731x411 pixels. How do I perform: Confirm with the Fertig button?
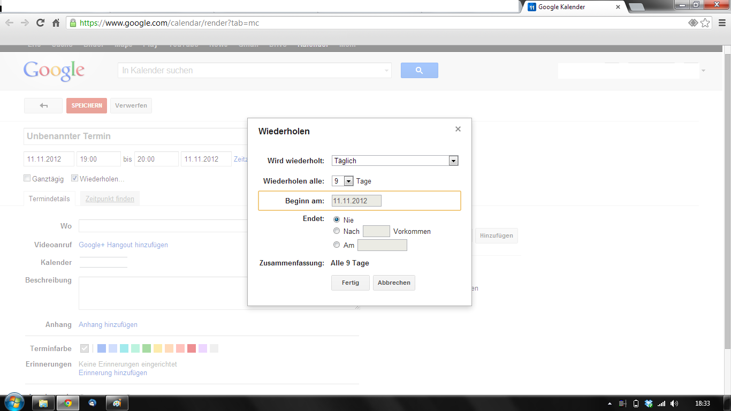pyautogui.click(x=351, y=283)
